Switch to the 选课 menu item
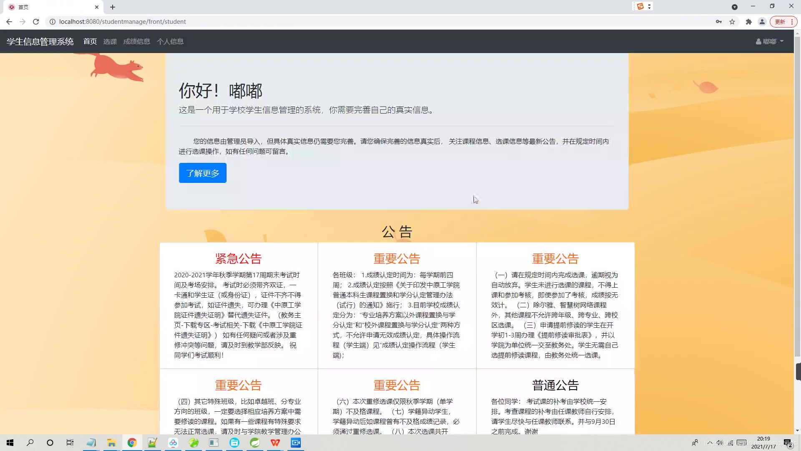The width and height of the screenshot is (801, 451). [x=110, y=41]
